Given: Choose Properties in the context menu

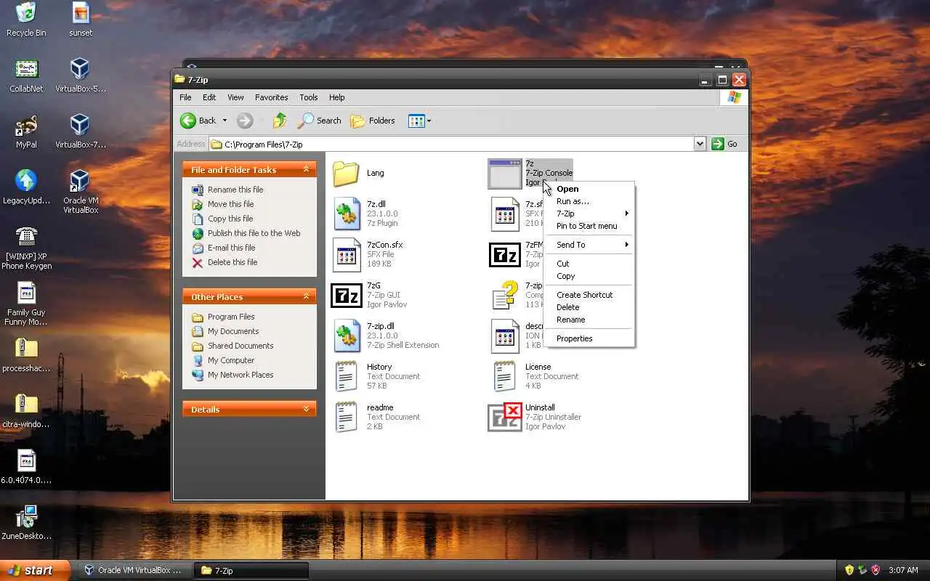Looking at the screenshot, I should [589, 338].
